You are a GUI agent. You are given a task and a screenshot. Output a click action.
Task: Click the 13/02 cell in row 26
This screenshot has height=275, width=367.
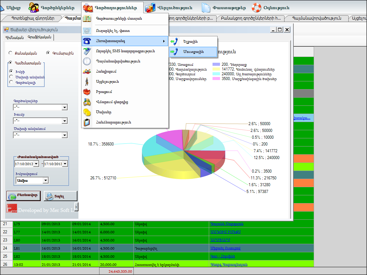[26, 264]
